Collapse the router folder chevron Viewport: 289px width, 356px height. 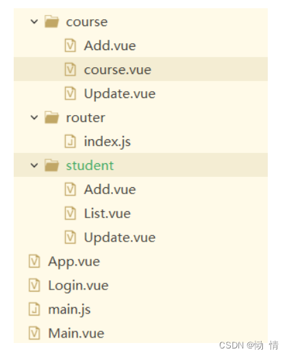click(34, 117)
